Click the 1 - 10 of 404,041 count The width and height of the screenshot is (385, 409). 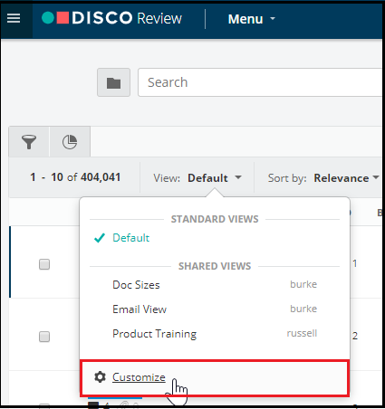(x=75, y=177)
